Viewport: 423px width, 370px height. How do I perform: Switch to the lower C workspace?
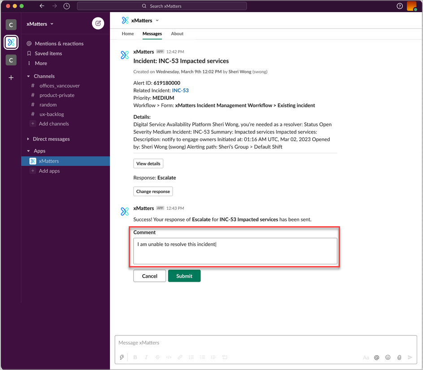11,60
